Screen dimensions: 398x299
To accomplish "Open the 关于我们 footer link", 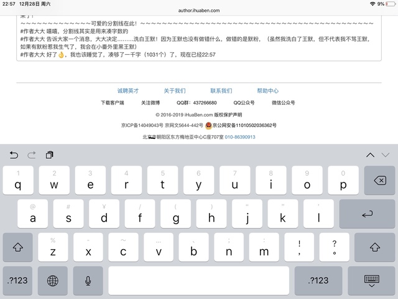I will tap(175, 90).
